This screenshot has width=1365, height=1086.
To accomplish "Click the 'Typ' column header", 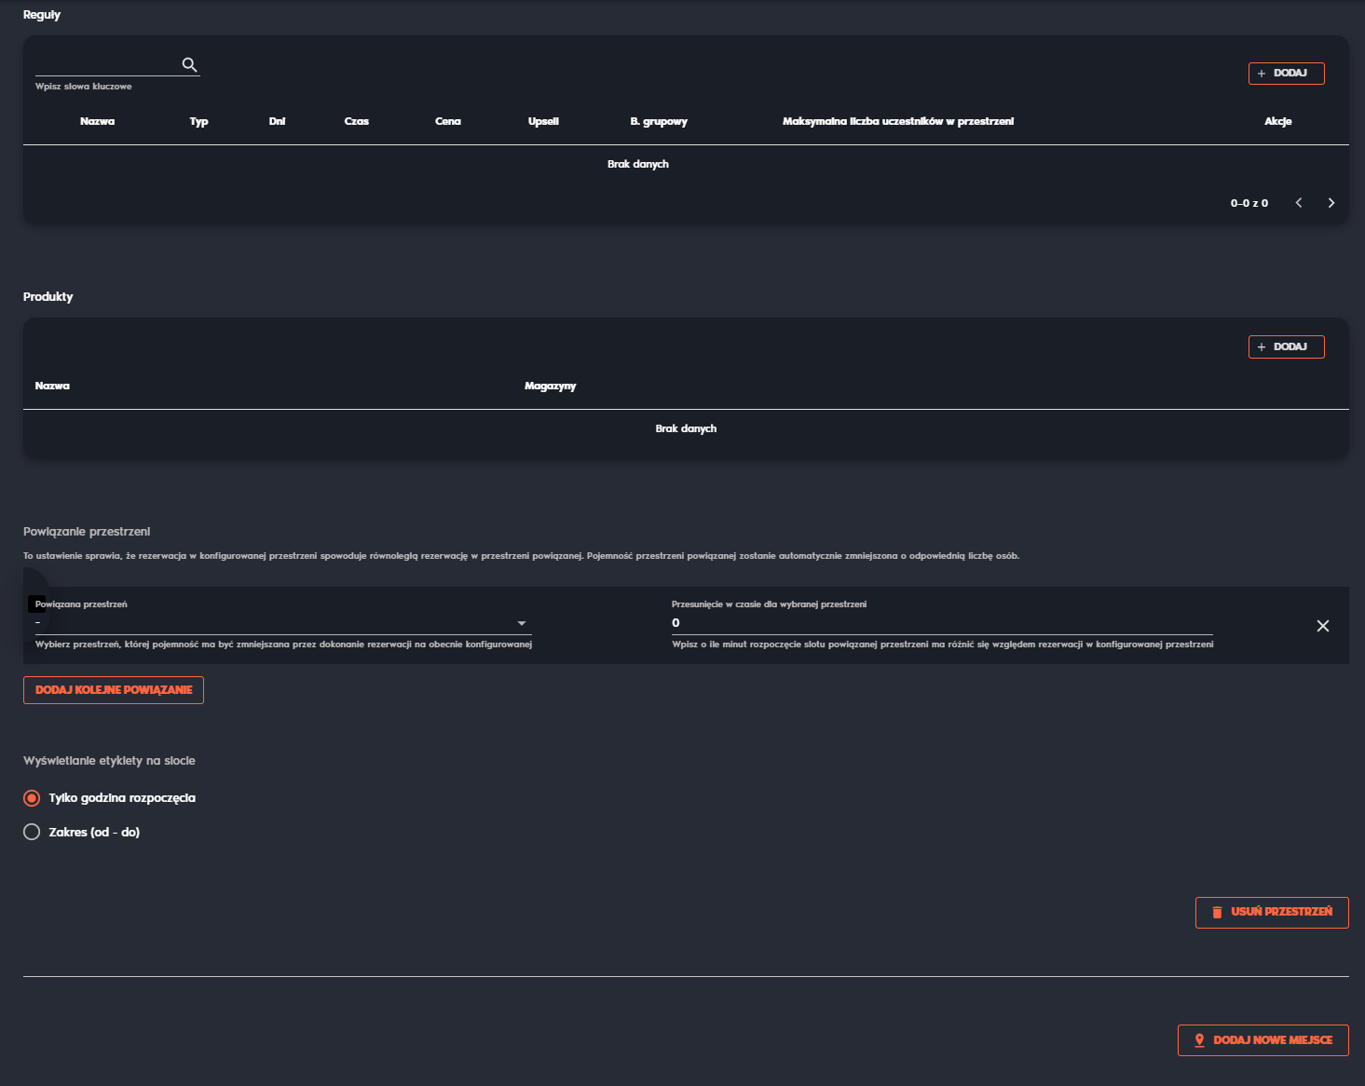I will tap(199, 121).
